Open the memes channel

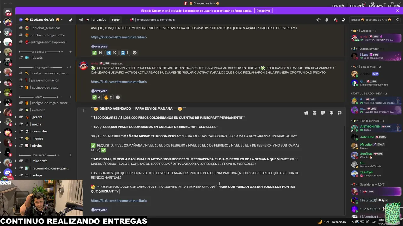coord(45,138)
